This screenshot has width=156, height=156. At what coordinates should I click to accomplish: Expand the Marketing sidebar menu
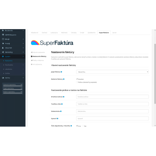click(x=23, y=52)
